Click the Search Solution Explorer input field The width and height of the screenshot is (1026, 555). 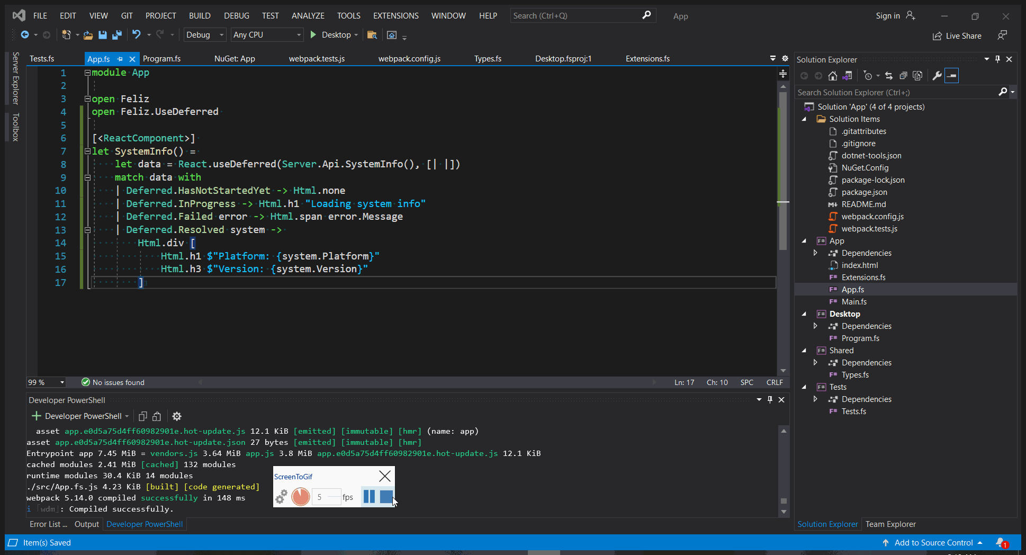coord(895,92)
